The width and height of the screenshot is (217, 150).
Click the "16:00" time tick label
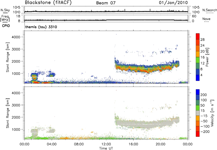(x=133, y=144)
